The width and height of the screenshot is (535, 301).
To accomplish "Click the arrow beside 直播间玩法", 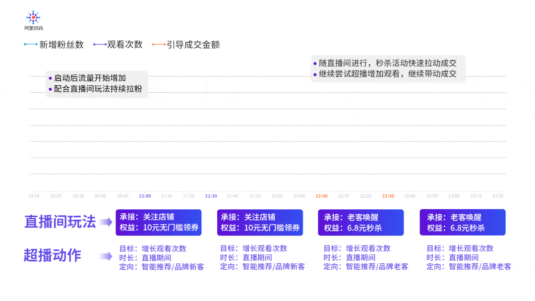I will pos(106,222).
